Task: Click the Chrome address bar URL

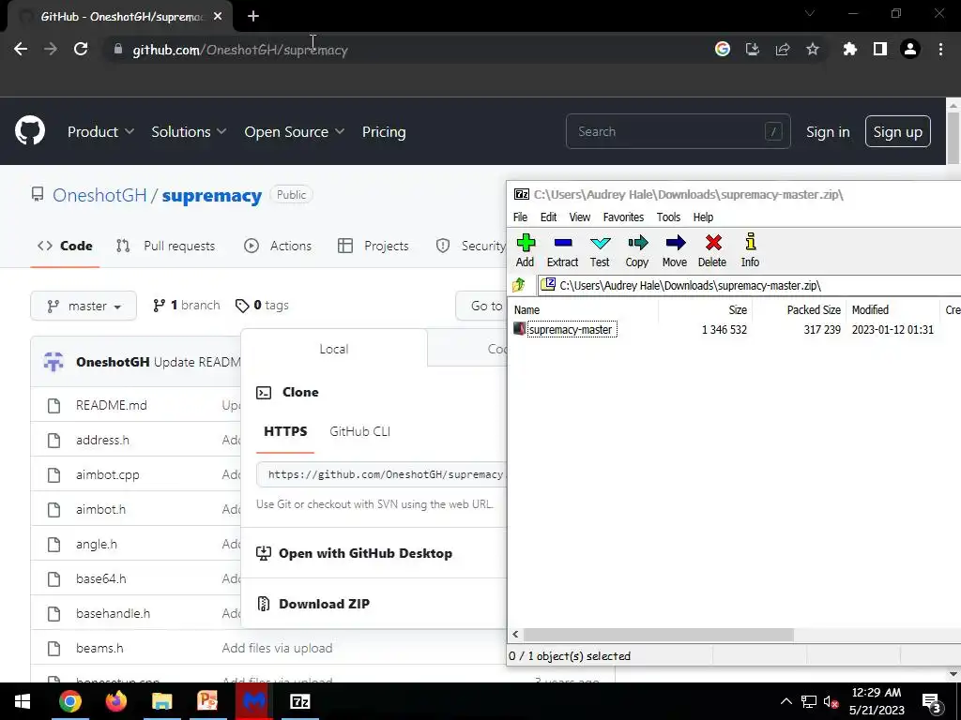Action: pyautogui.click(x=240, y=50)
